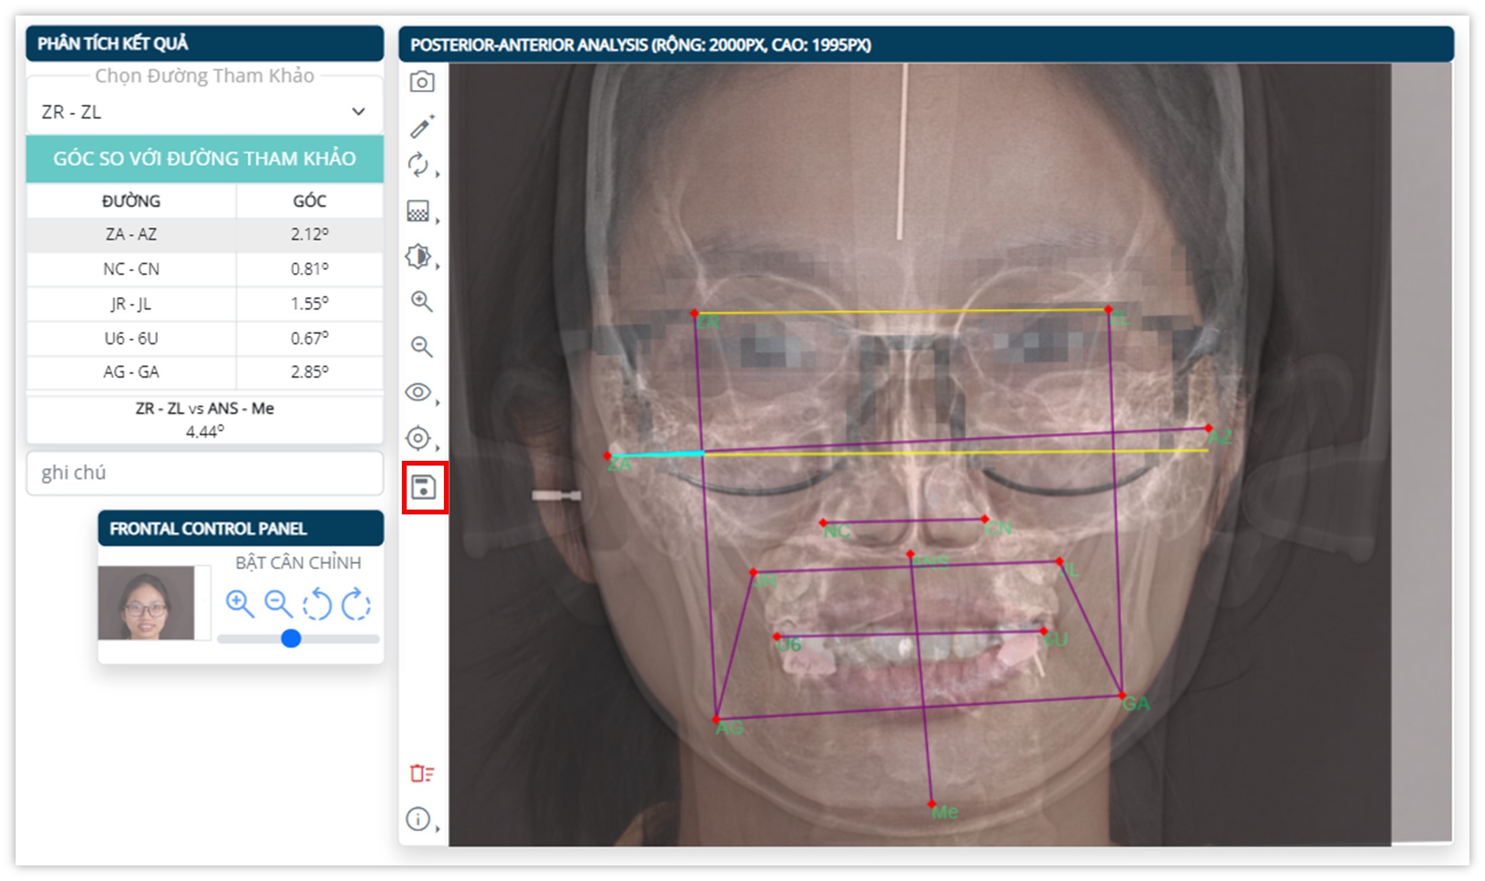Select the JR - JL table row
This screenshot has height=881, width=1485.
coord(204,304)
